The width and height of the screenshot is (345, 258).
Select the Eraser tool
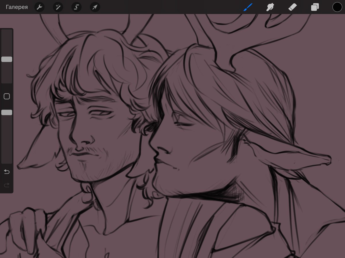tap(292, 7)
